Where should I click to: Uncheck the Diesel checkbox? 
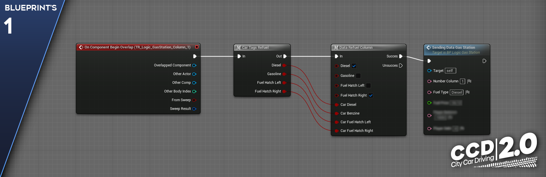[x=354, y=66]
